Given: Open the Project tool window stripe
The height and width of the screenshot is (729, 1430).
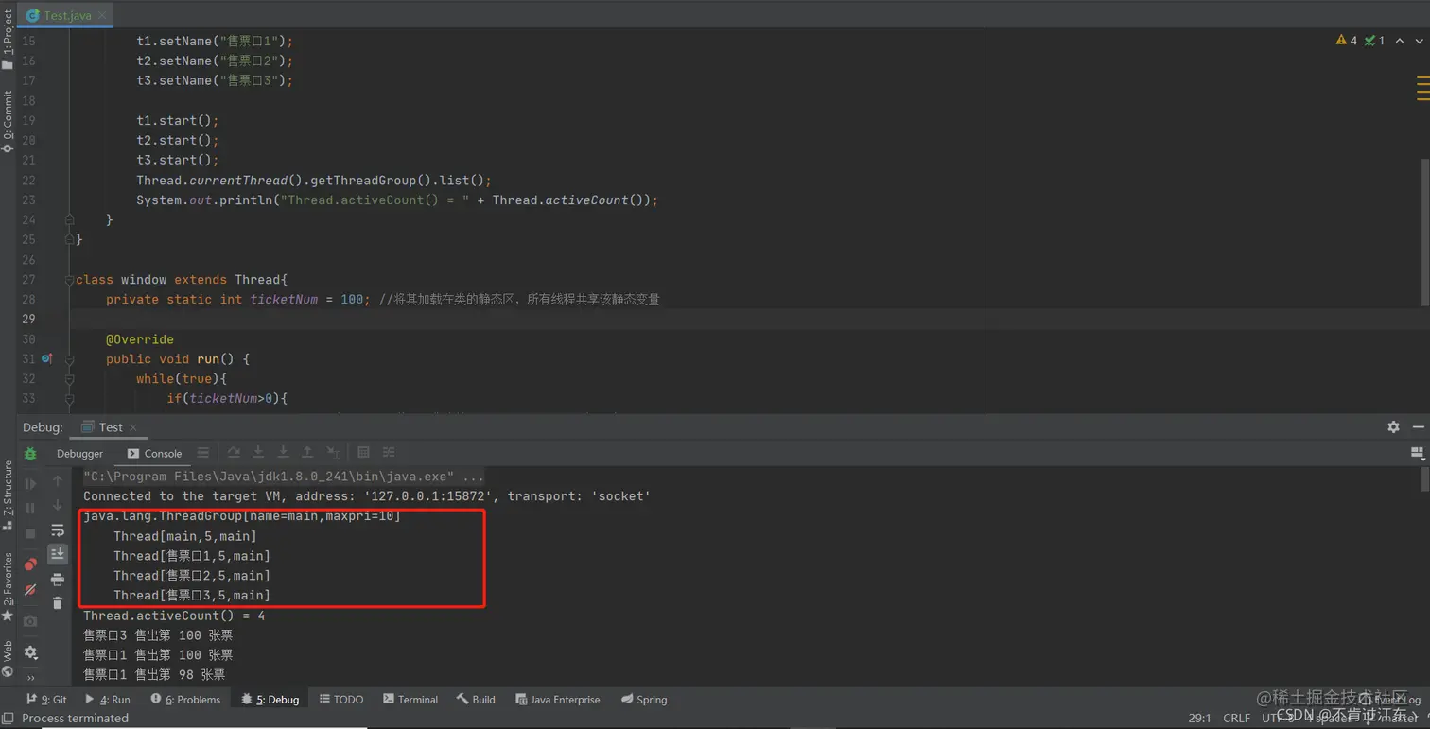Looking at the screenshot, I should [8, 41].
